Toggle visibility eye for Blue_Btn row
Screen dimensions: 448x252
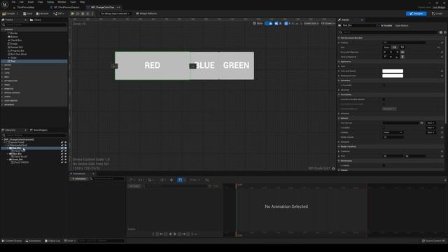[65, 154]
